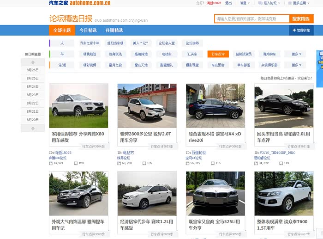323x239 pixels.
Task: Click the view count icon under 奔腾X80 post
Action: 51,163
